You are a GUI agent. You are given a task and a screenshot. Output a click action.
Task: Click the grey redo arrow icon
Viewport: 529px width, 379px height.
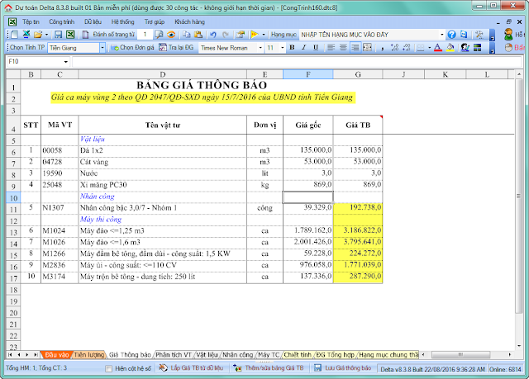226,35
